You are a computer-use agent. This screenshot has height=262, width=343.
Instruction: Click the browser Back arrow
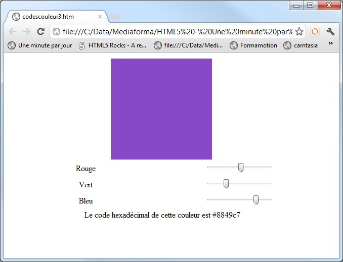(13, 32)
